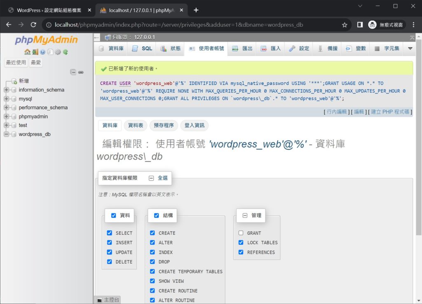Screen dimensions: 422x304
Task: Expand the mysql tree node
Action: 6,99
